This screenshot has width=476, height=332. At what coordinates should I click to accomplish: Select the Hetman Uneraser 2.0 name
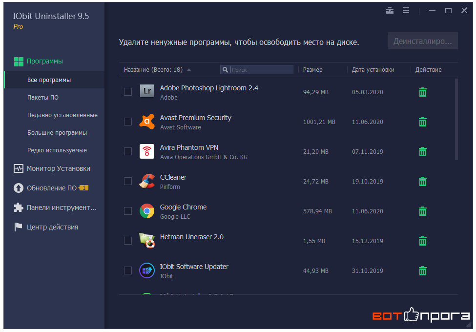coord(191,237)
